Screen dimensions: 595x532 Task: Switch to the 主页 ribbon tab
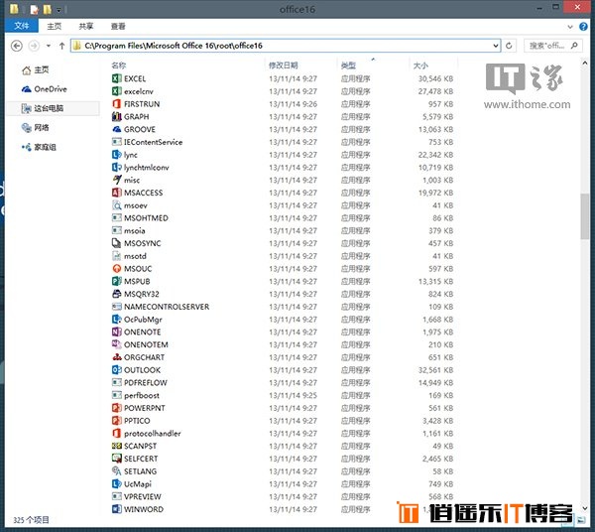(54, 26)
